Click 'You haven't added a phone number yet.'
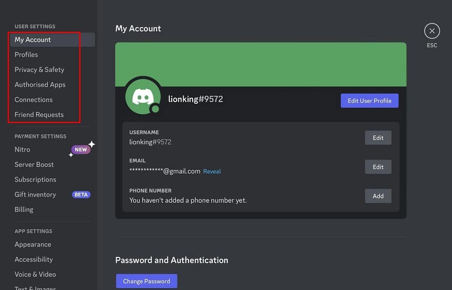The image size is (452, 290). coord(188,200)
